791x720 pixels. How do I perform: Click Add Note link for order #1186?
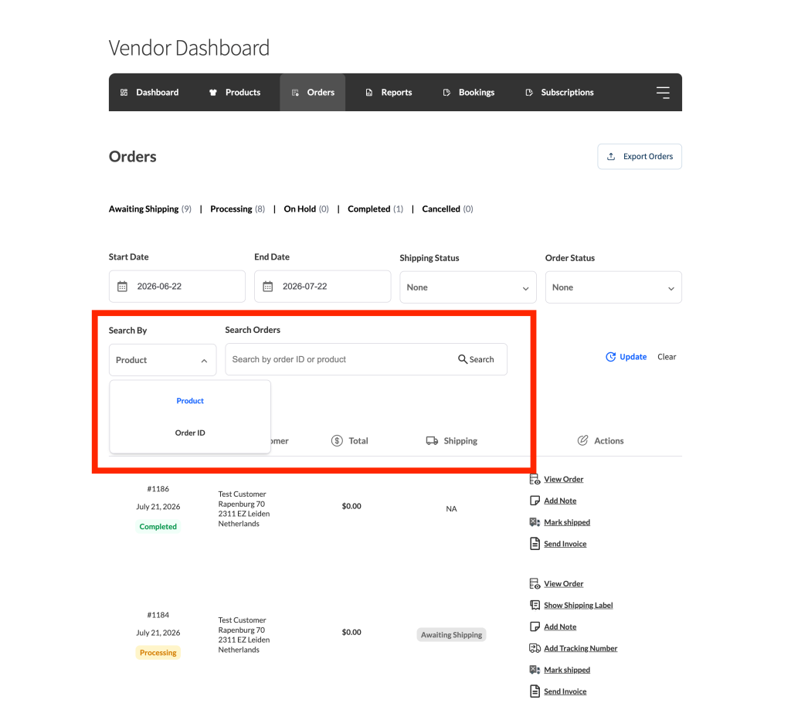point(560,501)
